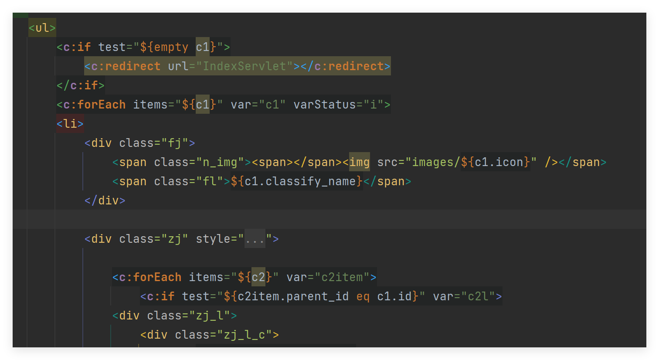
Task: Click var="c1" in the forEach tag
Action: point(258,105)
